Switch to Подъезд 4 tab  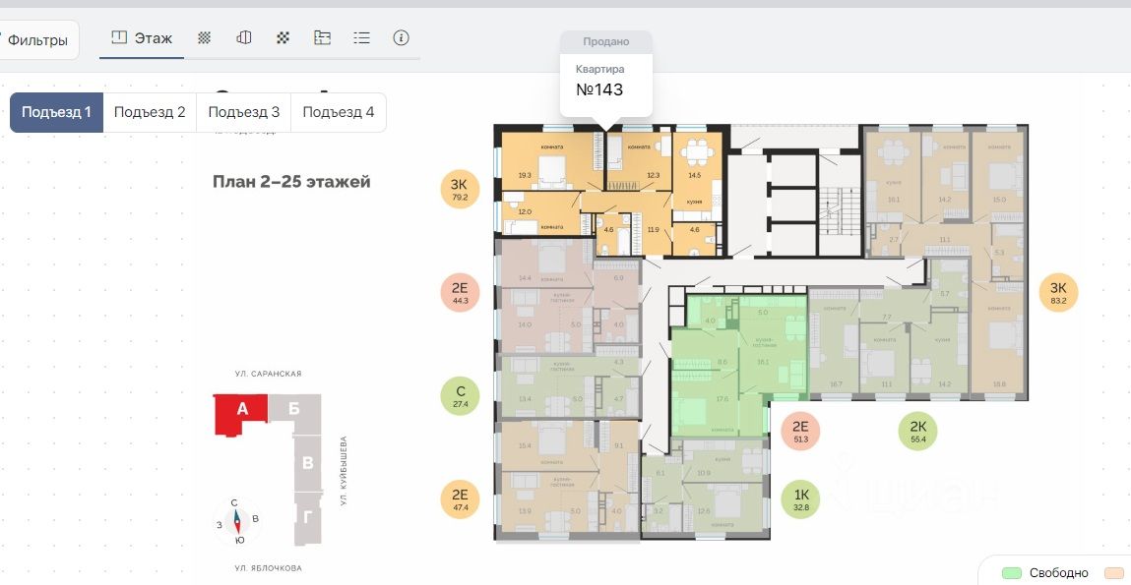point(339,112)
